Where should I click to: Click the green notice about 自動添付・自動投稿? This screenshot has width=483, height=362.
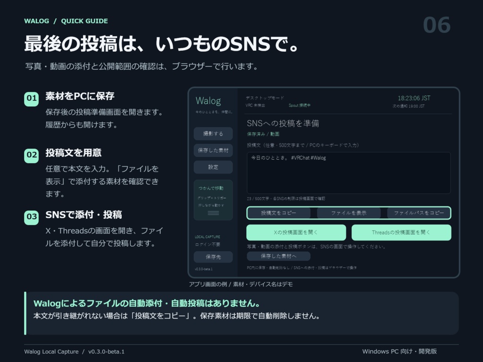[x=147, y=304]
